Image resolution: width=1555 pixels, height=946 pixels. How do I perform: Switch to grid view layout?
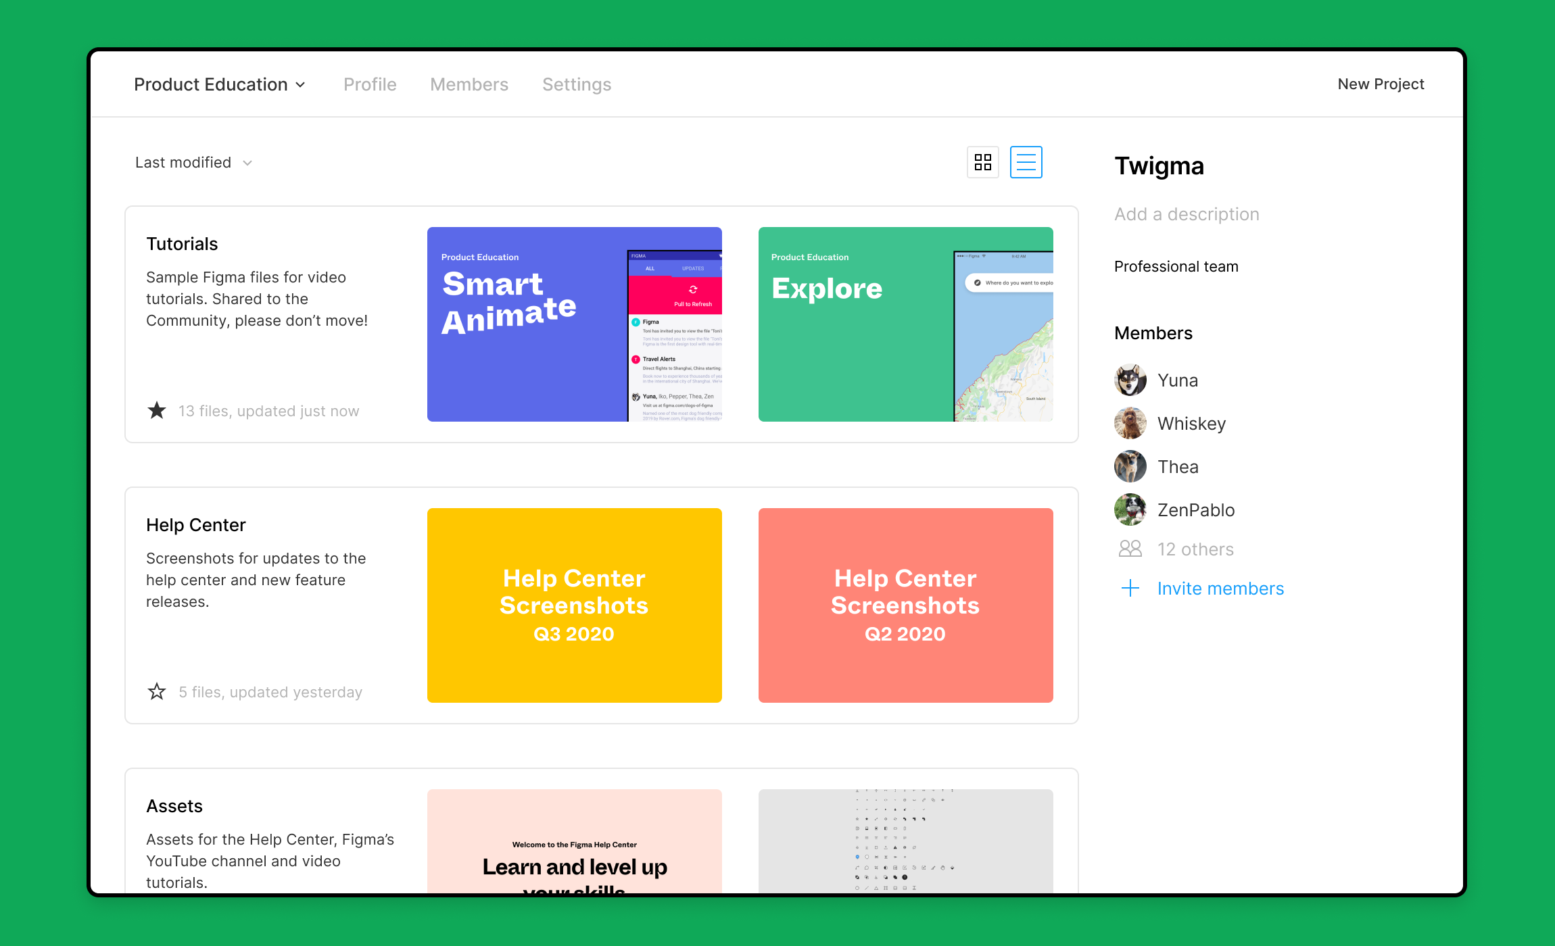(983, 161)
